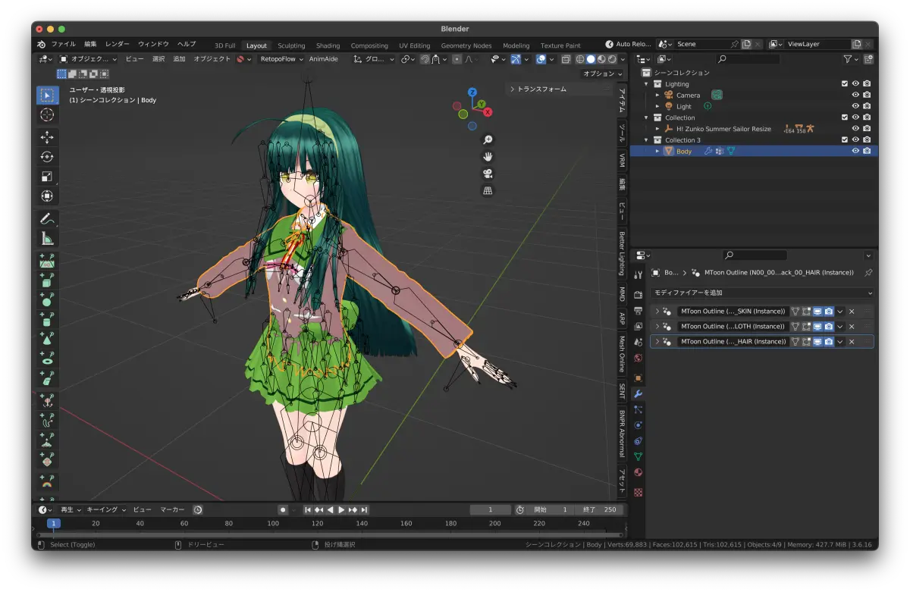Disable render for Light object

pyautogui.click(x=867, y=106)
